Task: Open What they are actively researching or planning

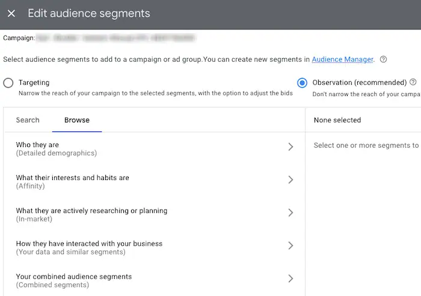Action: pyautogui.click(x=155, y=215)
